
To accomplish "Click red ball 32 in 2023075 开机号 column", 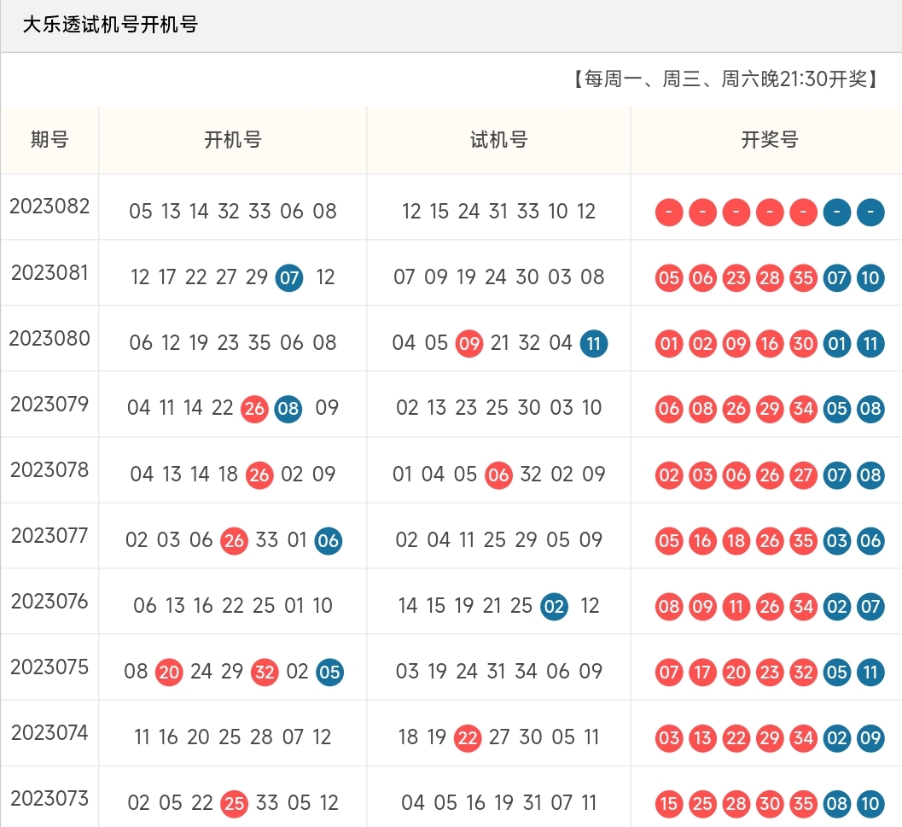I will click(x=265, y=672).
